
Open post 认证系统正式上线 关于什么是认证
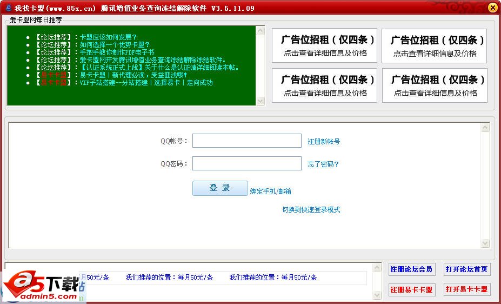[159, 68]
